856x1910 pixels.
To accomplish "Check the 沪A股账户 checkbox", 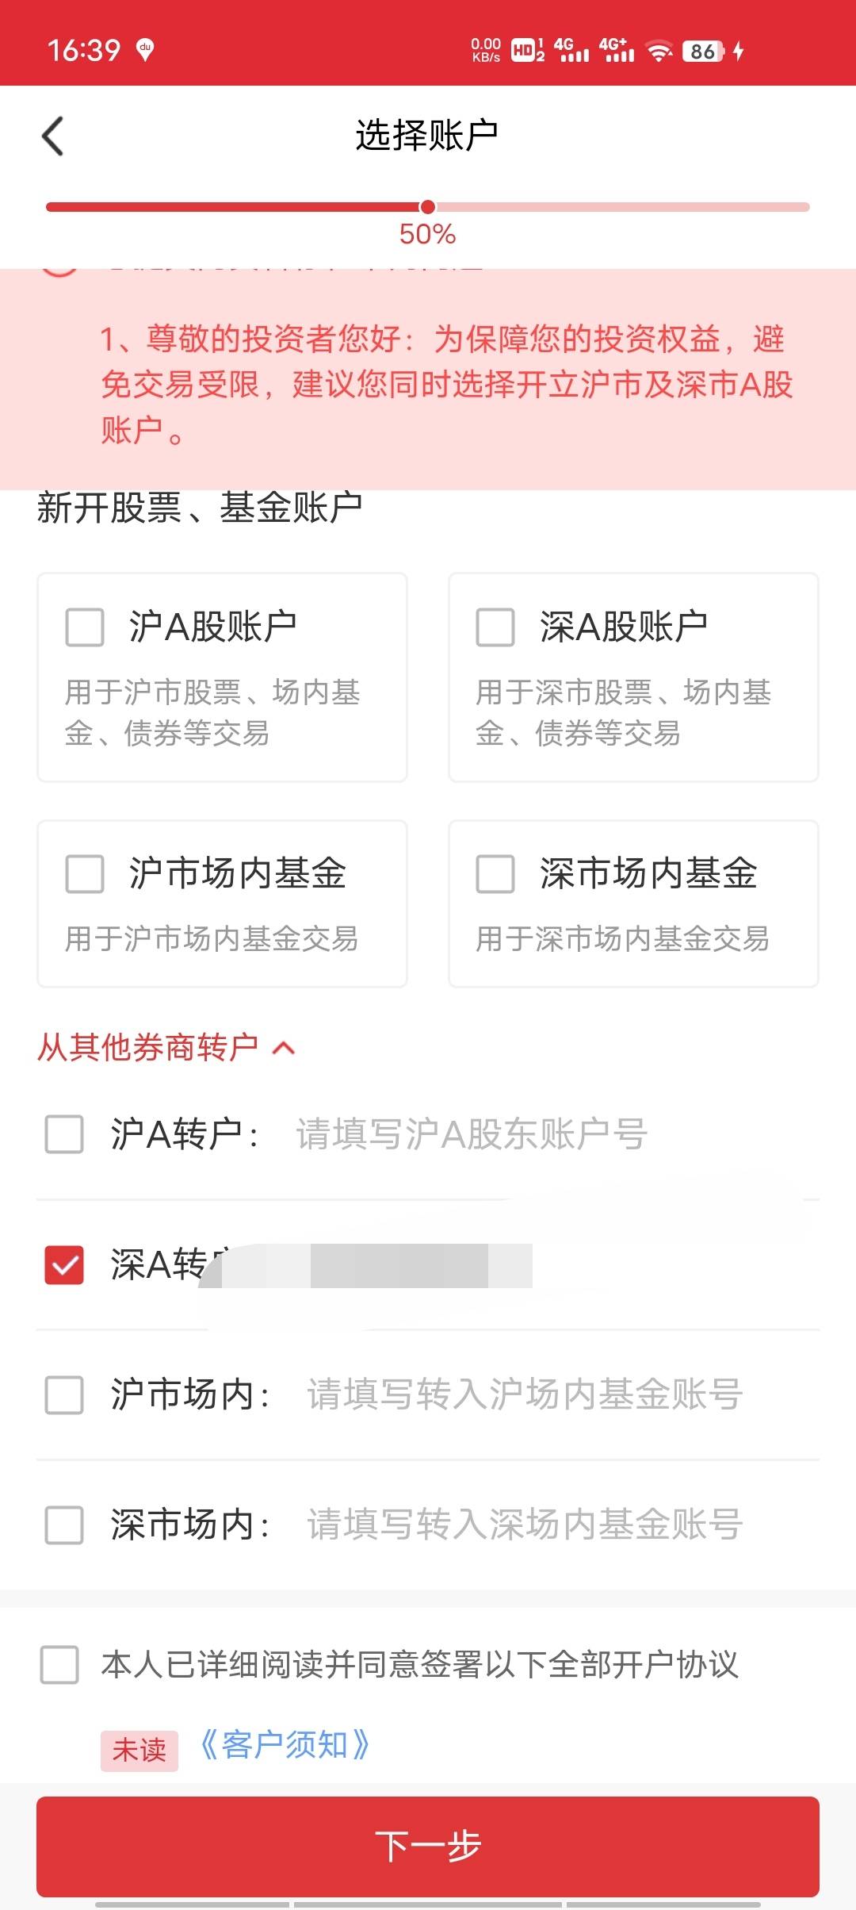I will coord(85,627).
